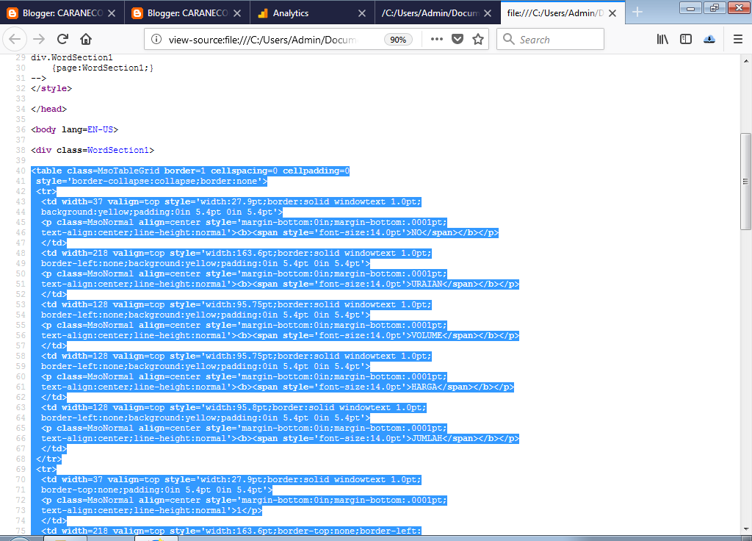The width and height of the screenshot is (752, 541).
Task: Go to the Firefox home page
Action: 86,40
